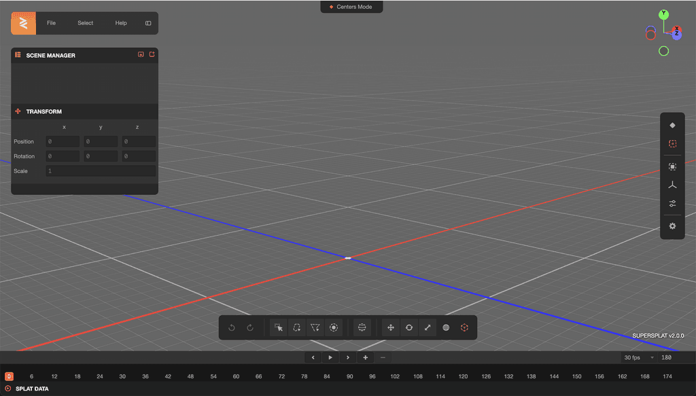This screenshot has width=696, height=396.
Task: Open the Select menu
Action: pos(85,22)
